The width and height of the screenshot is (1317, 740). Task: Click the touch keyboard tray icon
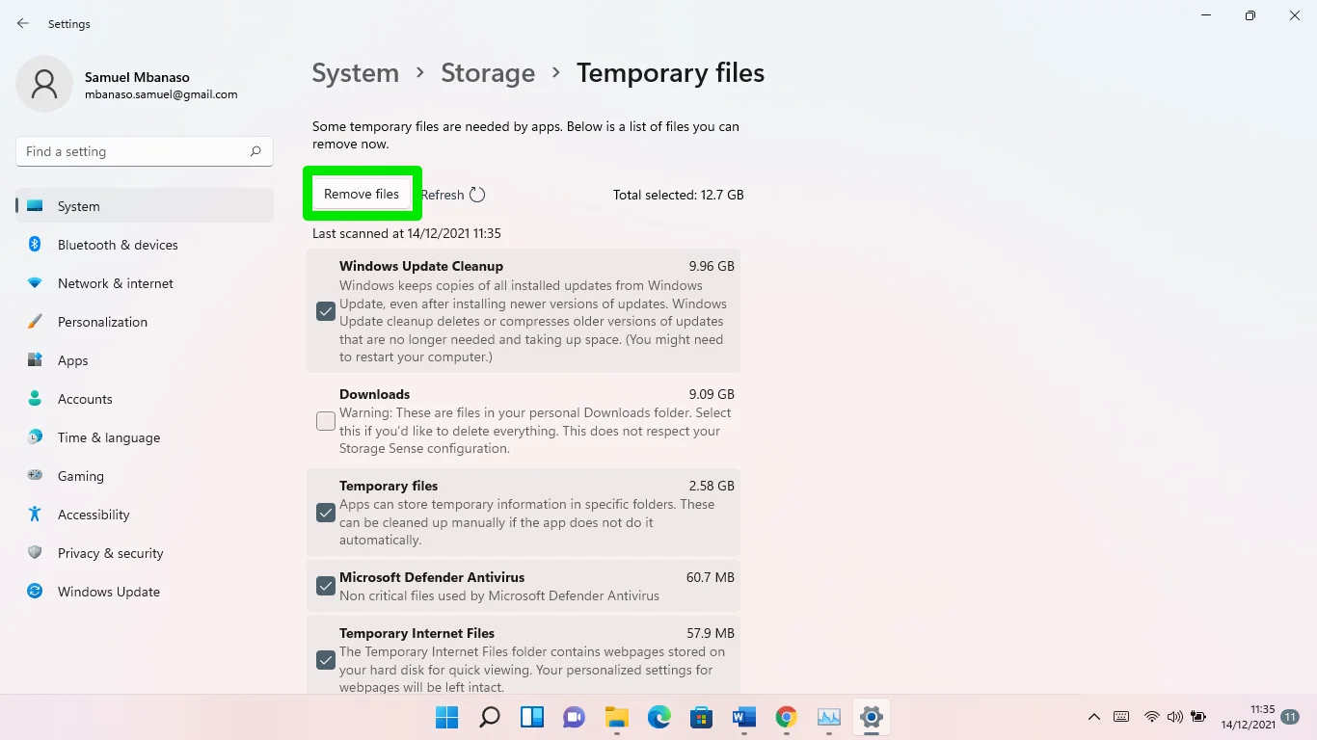tap(1121, 717)
